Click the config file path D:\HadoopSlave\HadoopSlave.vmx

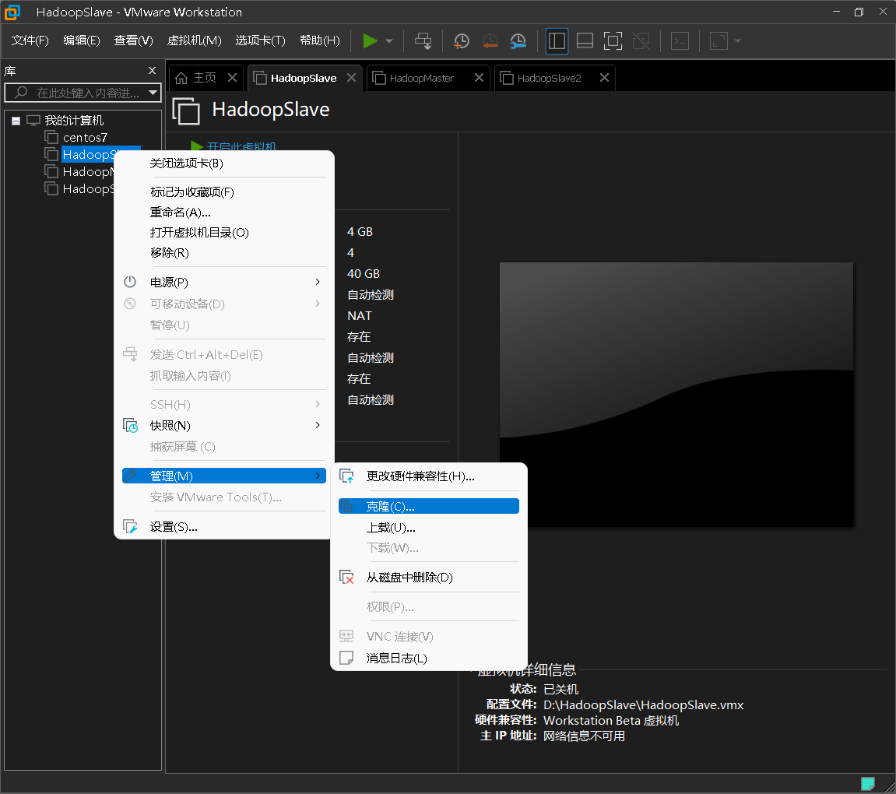tap(643, 705)
